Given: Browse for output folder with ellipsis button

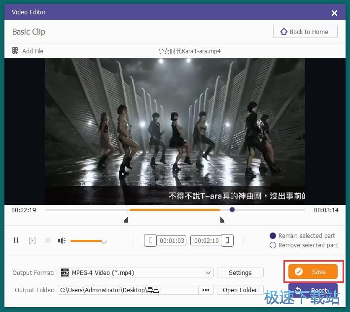Looking at the screenshot, I should coord(206,290).
